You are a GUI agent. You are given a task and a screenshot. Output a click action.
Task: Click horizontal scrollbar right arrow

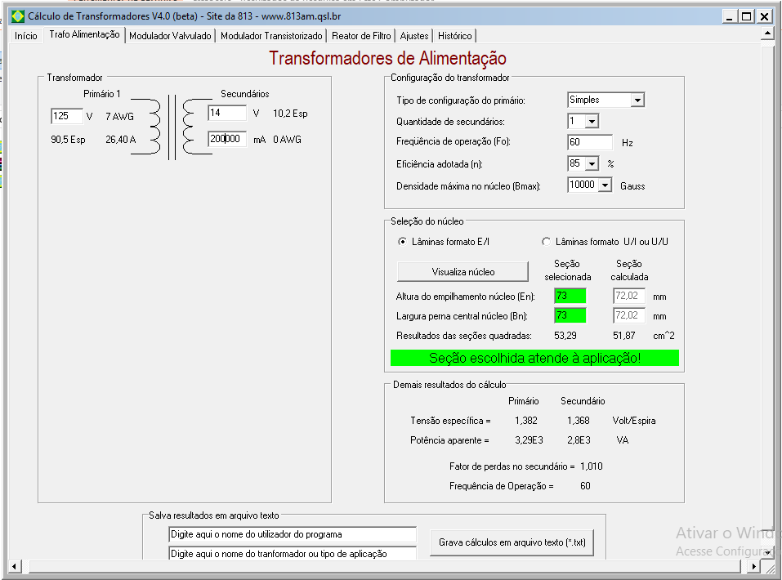pos(754,567)
